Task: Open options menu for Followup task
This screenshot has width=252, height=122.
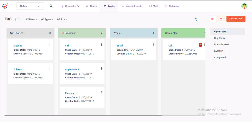Action: click(50, 69)
